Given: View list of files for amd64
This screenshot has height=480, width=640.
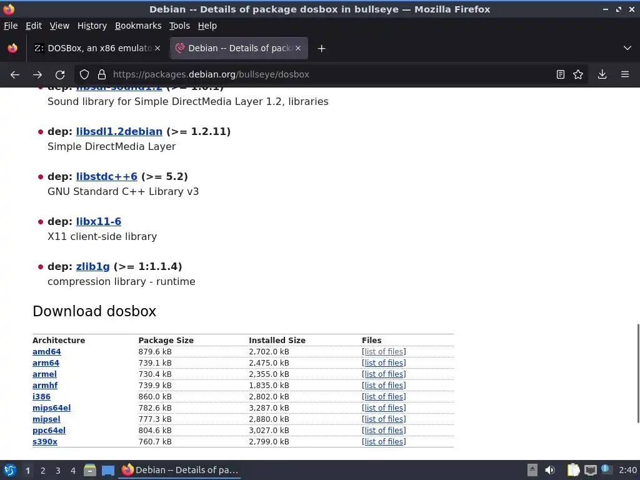Looking at the screenshot, I should click(x=384, y=351).
